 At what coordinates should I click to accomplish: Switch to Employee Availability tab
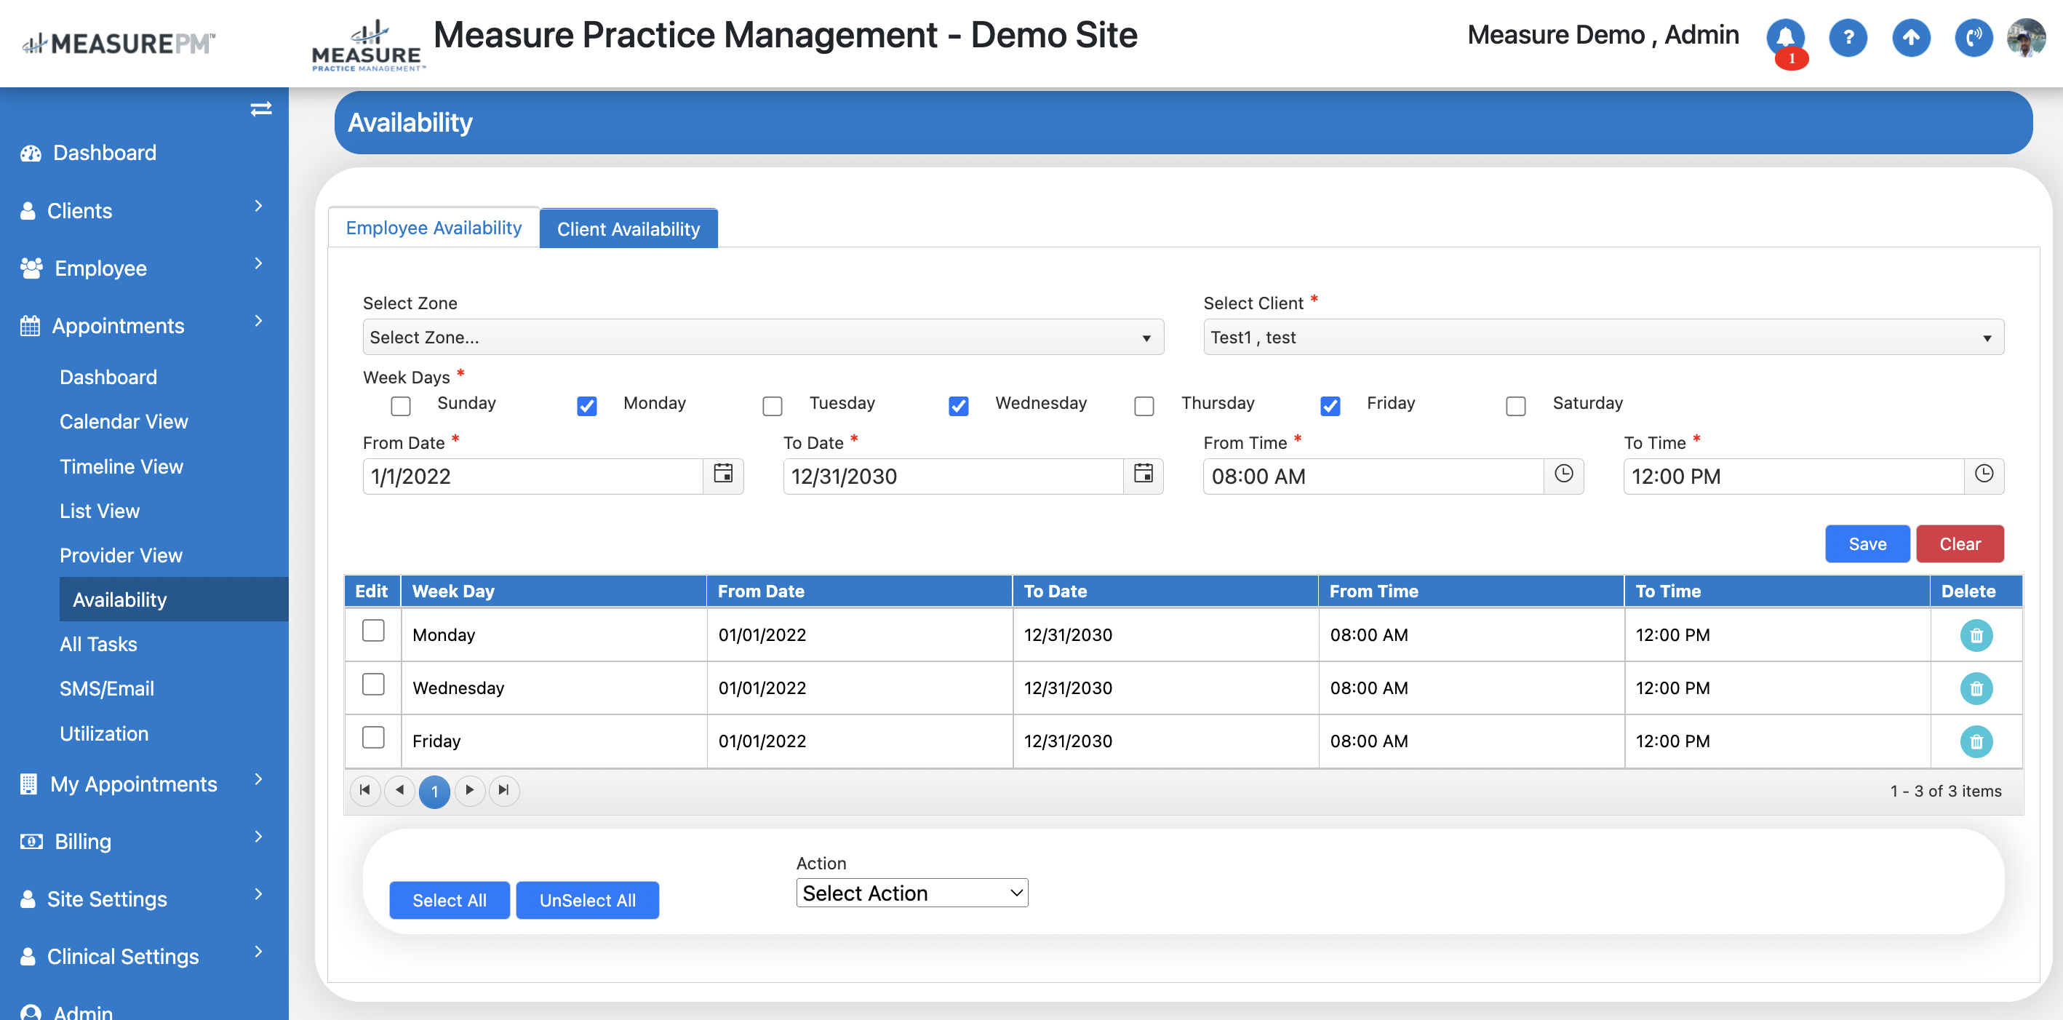point(434,228)
